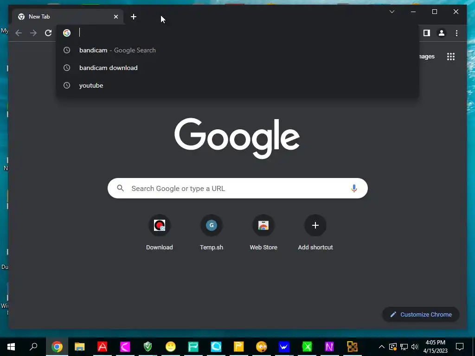Open the green X app in the taskbar
Screen dimensions: 475x356
307,347
